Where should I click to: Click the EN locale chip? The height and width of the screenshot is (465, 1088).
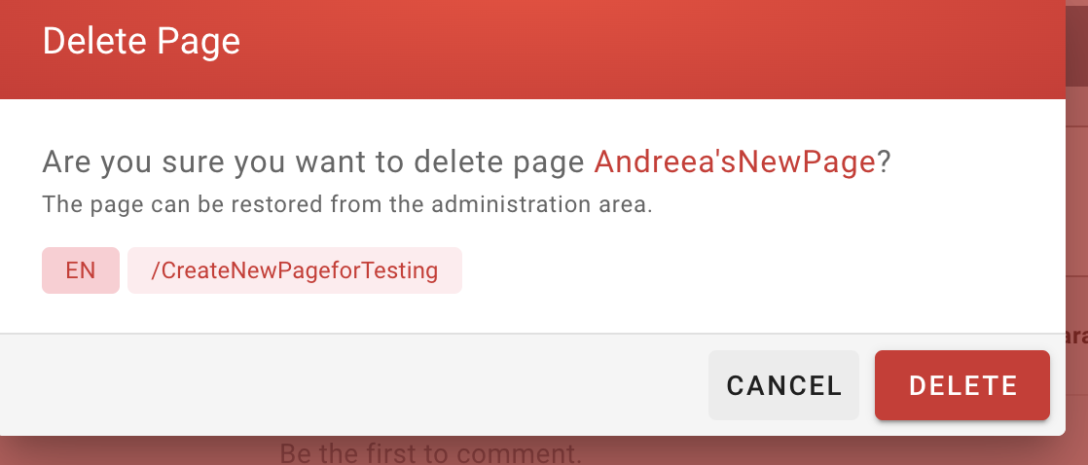coord(81,270)
